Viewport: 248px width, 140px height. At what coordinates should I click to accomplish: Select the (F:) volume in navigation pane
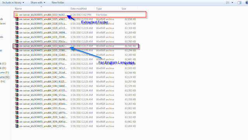(x=4, y=73)
